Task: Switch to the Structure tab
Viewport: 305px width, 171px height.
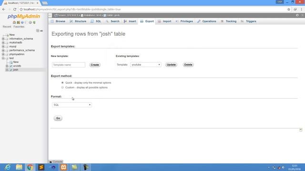Action: pos(78,21)
